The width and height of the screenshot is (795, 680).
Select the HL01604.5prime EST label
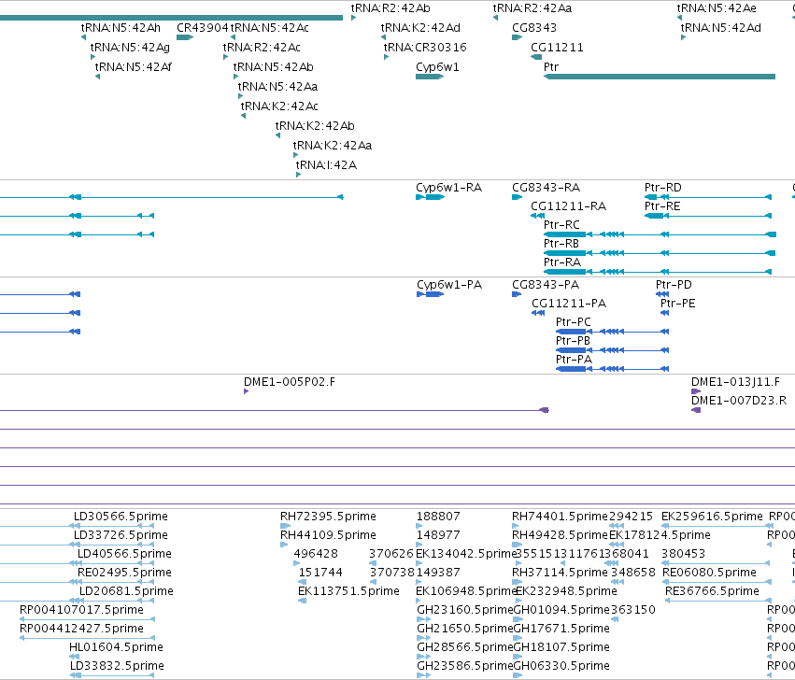(x=116, y=647)
